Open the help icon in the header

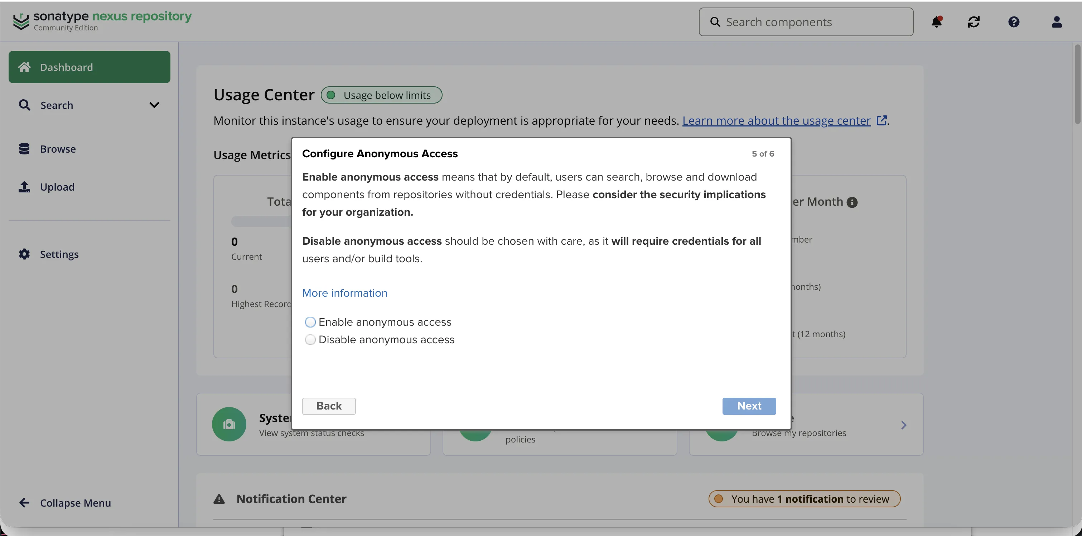click(1014, 22)
